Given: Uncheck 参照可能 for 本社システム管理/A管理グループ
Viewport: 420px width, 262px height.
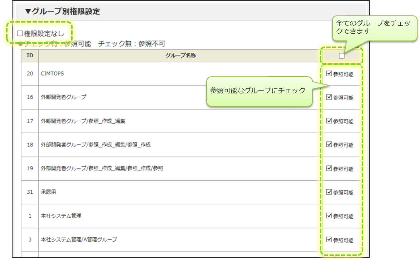Looking at the screenshot, I should [x=329, y=239].
